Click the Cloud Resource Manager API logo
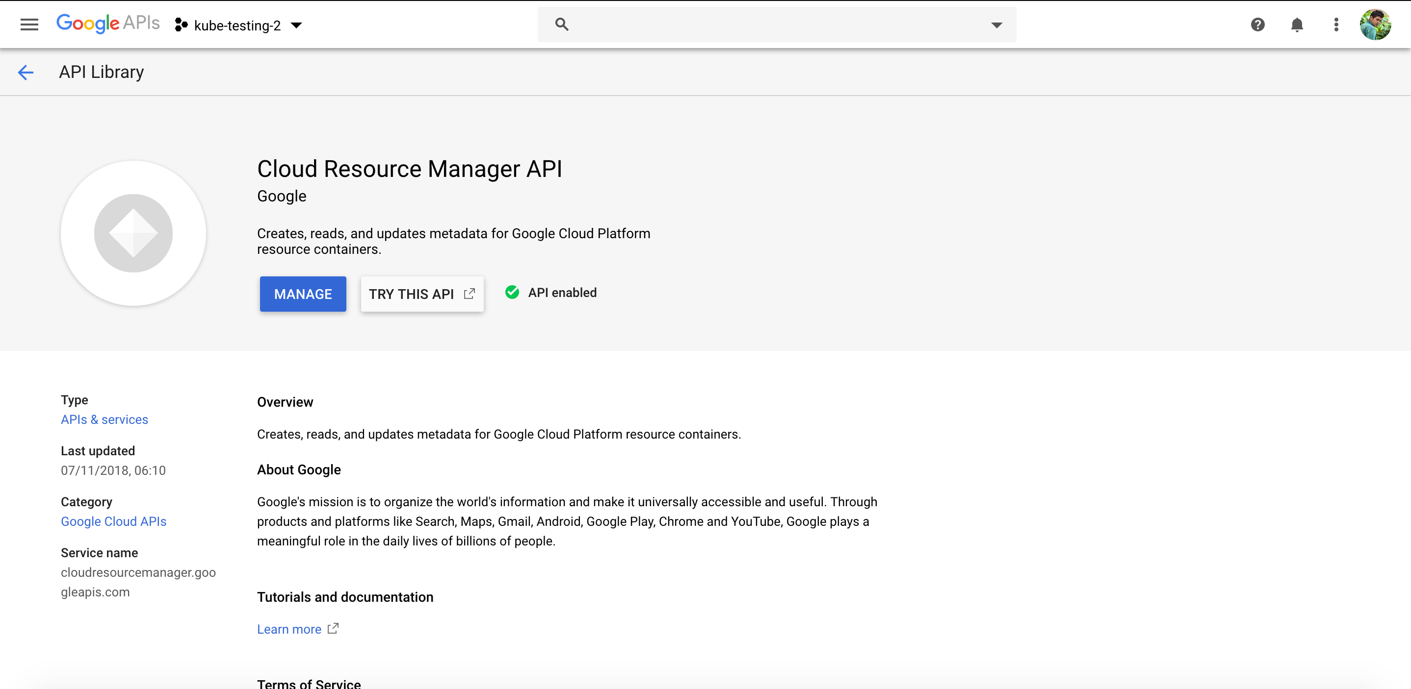 click(x=133, y=233)
